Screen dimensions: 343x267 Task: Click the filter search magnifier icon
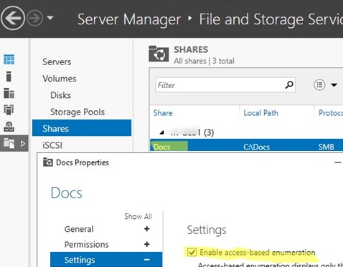coord(289,84)
